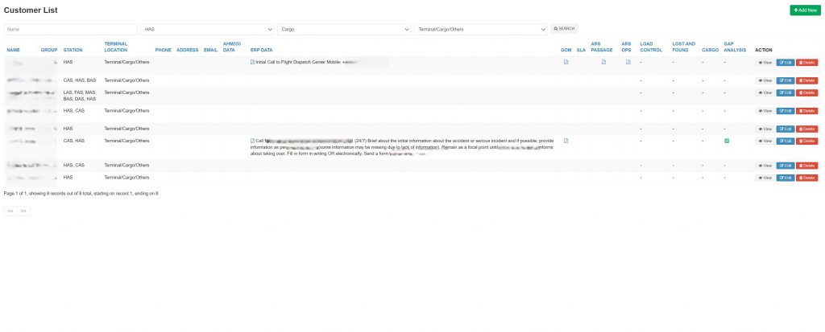The image size is (825, 332).
Task: Click green Gap Analysis checkmark
Action: click(727, 141)
